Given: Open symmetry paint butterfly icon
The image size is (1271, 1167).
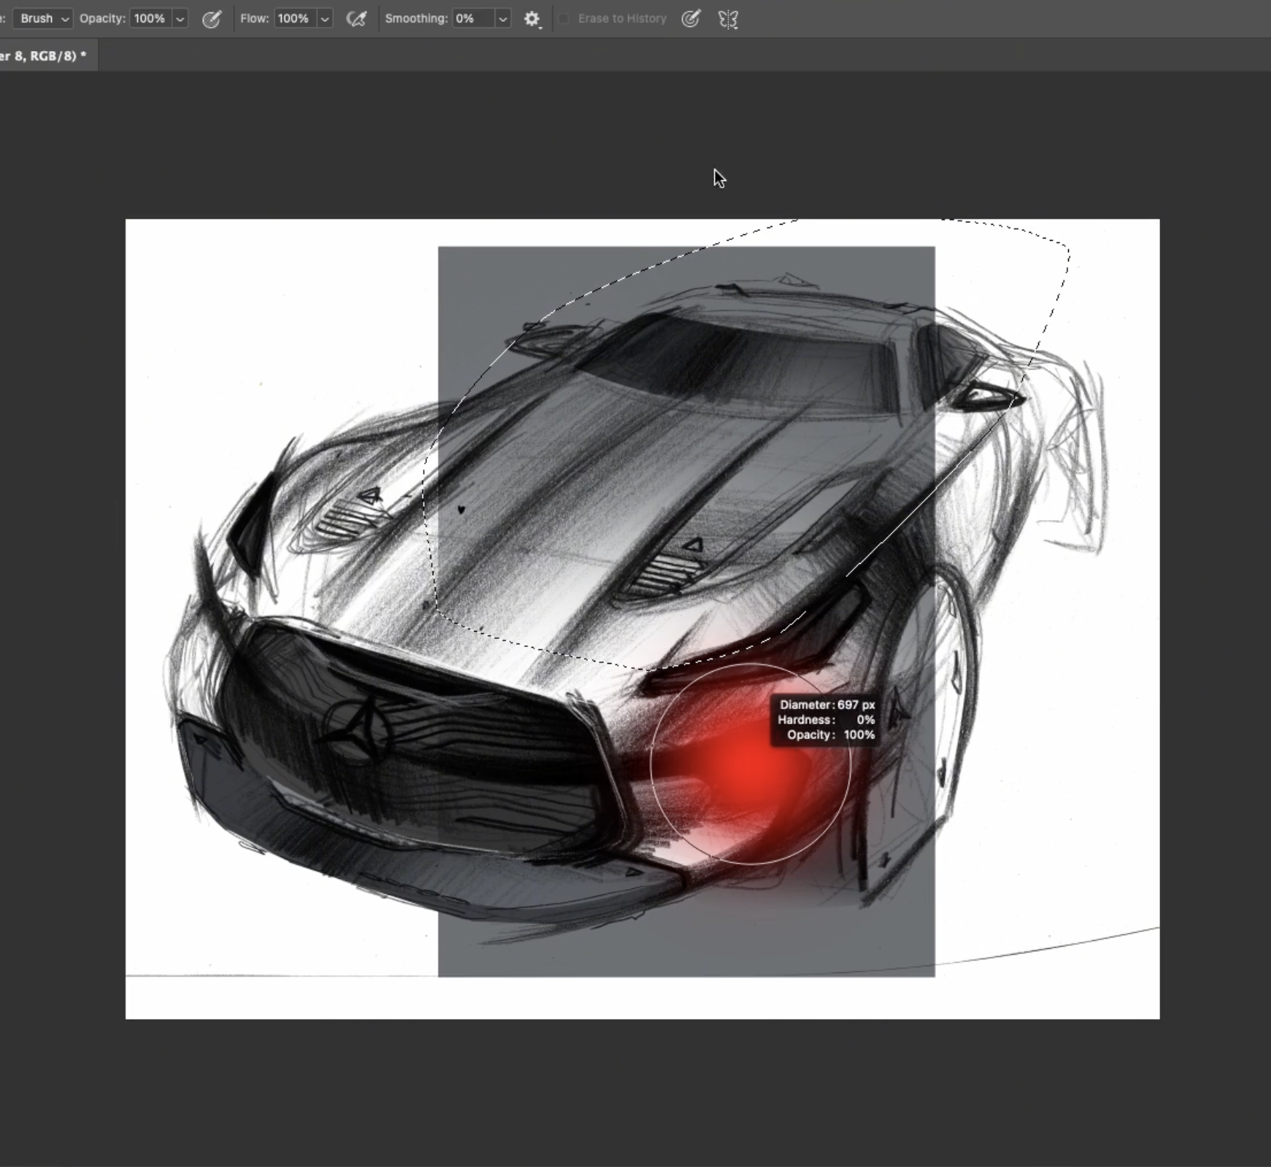Looking at the screenshot, I should tap(728, 19).
